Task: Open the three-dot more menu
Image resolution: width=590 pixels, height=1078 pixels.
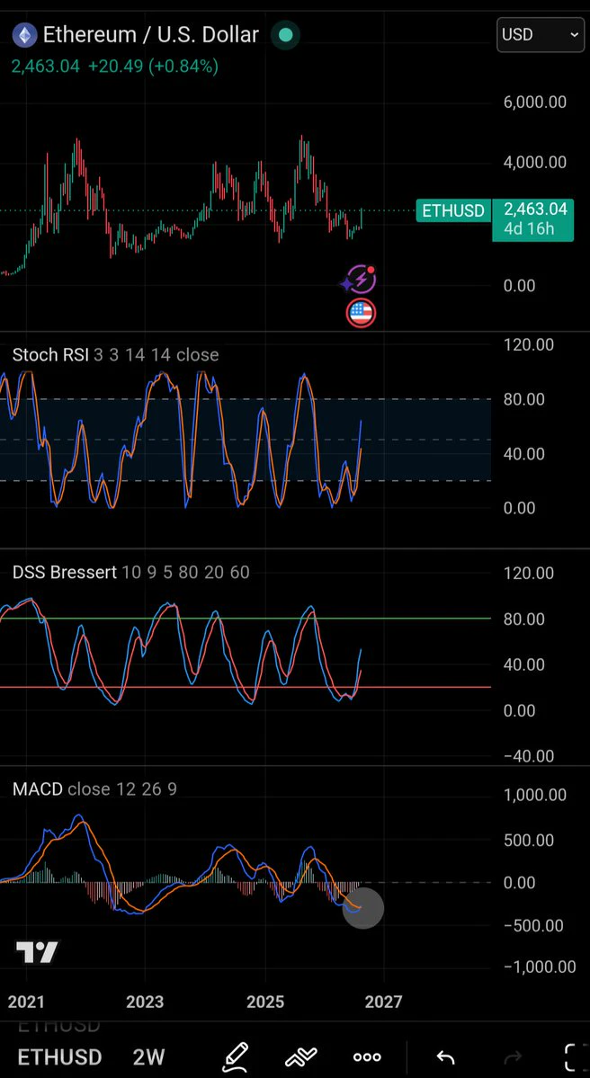Action: coord(367,1057)
